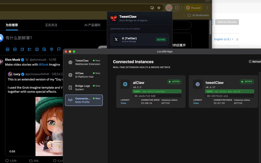Click connected since 22:50:16 value
This screenshot has width=261, height=163.
(146, 103)
